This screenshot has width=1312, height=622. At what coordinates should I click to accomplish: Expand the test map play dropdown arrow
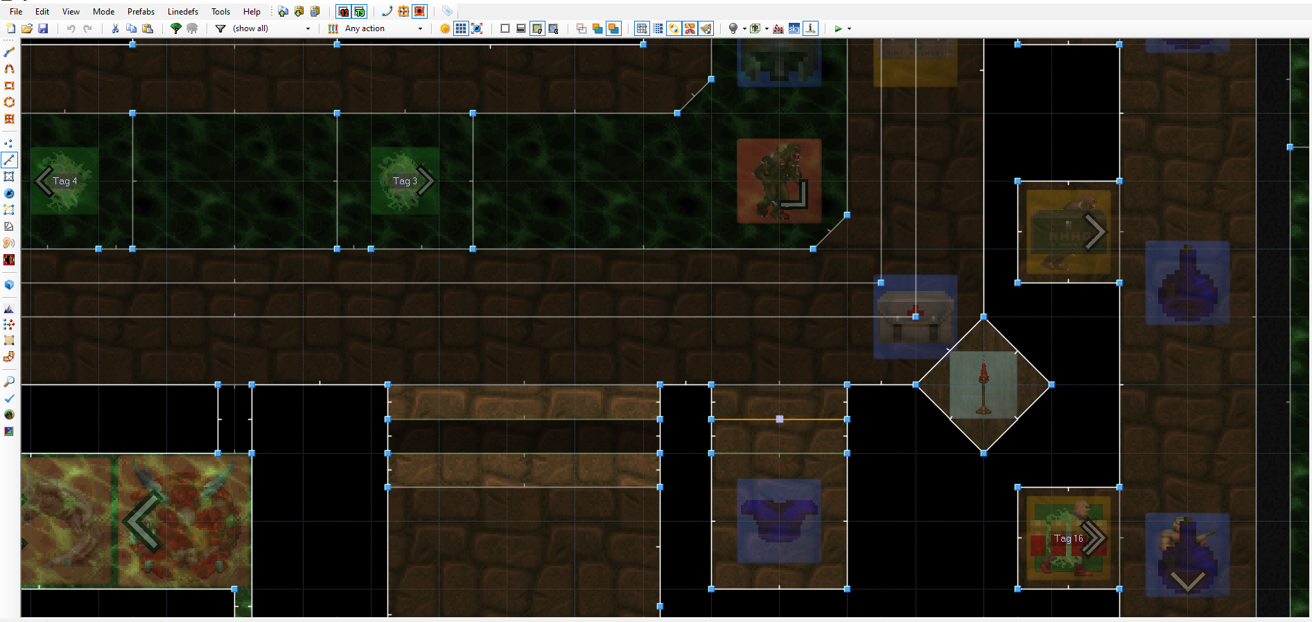coord(849,28)
